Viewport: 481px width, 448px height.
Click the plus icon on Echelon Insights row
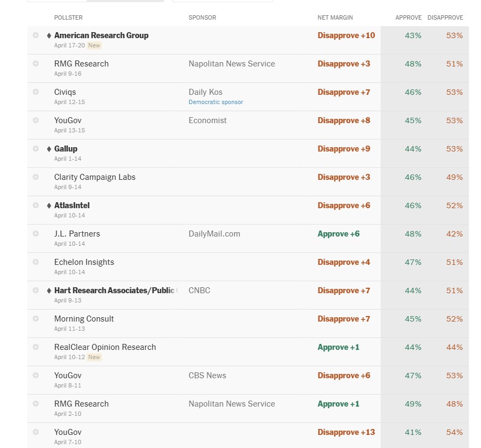click(36, 262)
